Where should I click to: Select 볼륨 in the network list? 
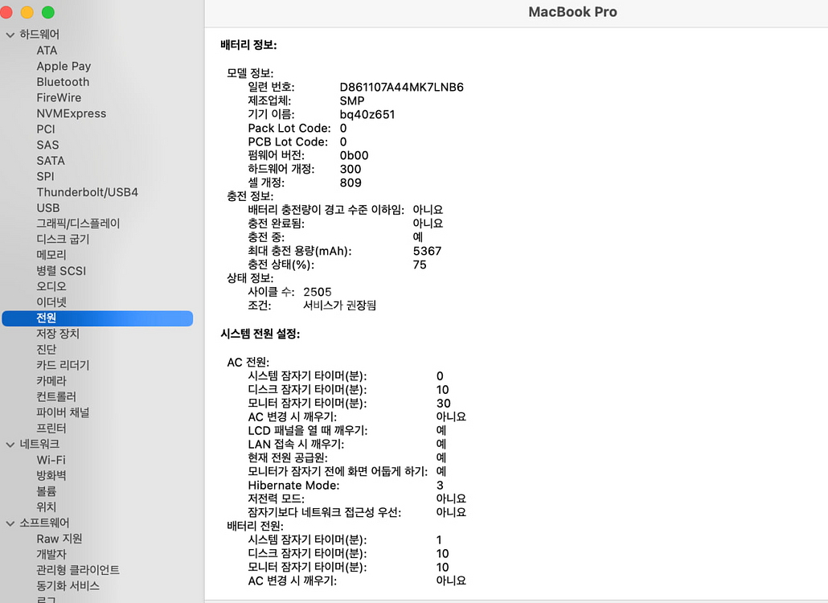coord(46,491)
